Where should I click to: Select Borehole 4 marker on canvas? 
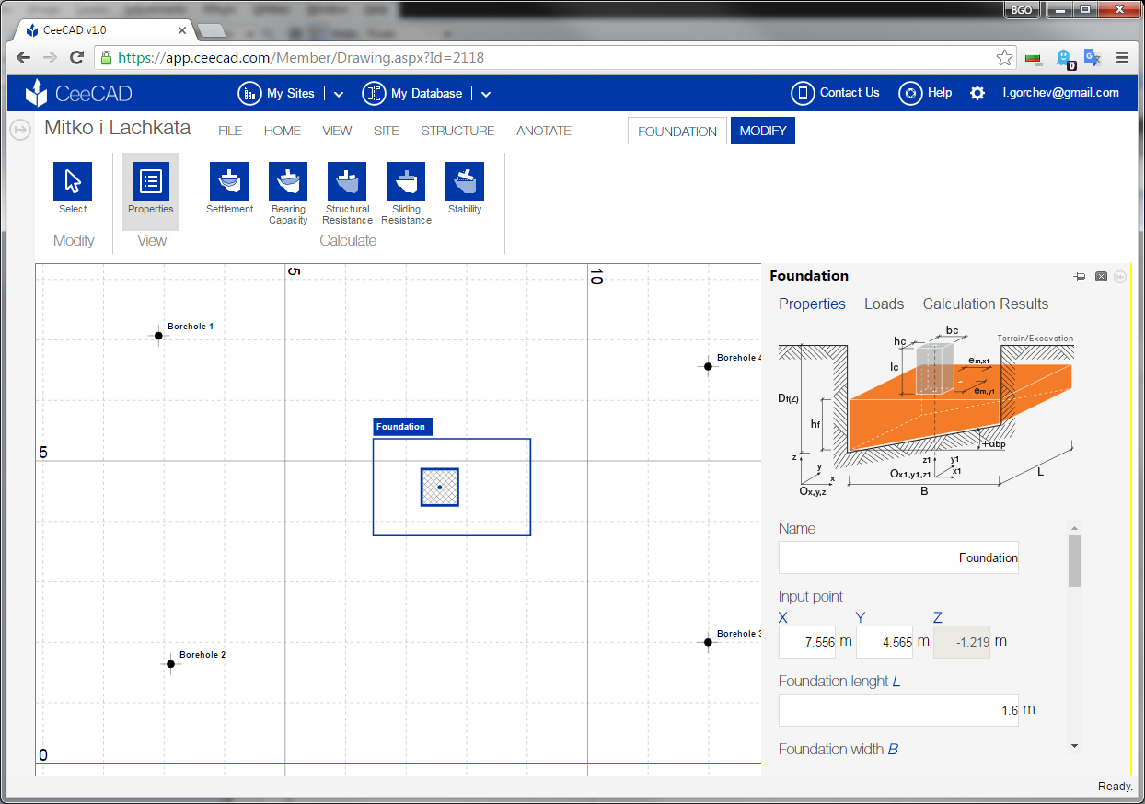708,366
